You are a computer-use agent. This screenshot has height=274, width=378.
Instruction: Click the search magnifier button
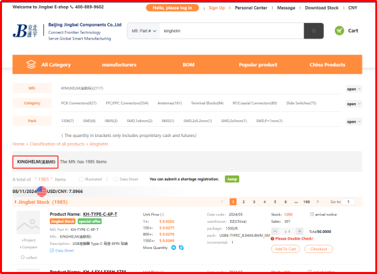coord(313,31)
